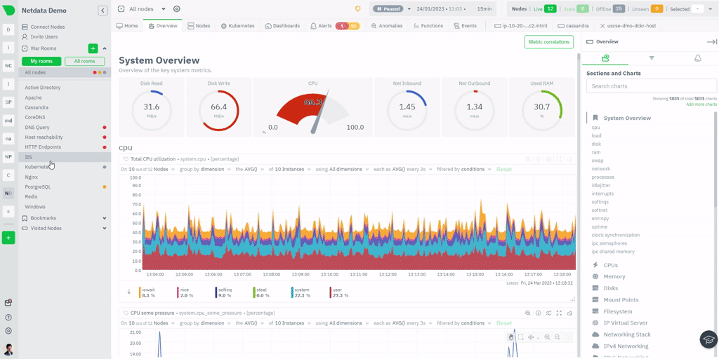Open the Anomalies tab
719x359 pixels.
coord(388,26)
